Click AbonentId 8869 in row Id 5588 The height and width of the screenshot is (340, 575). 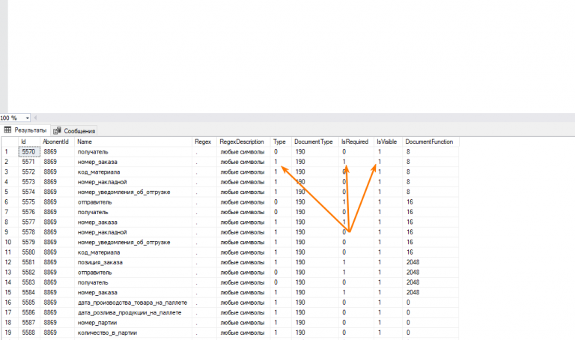coord(57,333)
